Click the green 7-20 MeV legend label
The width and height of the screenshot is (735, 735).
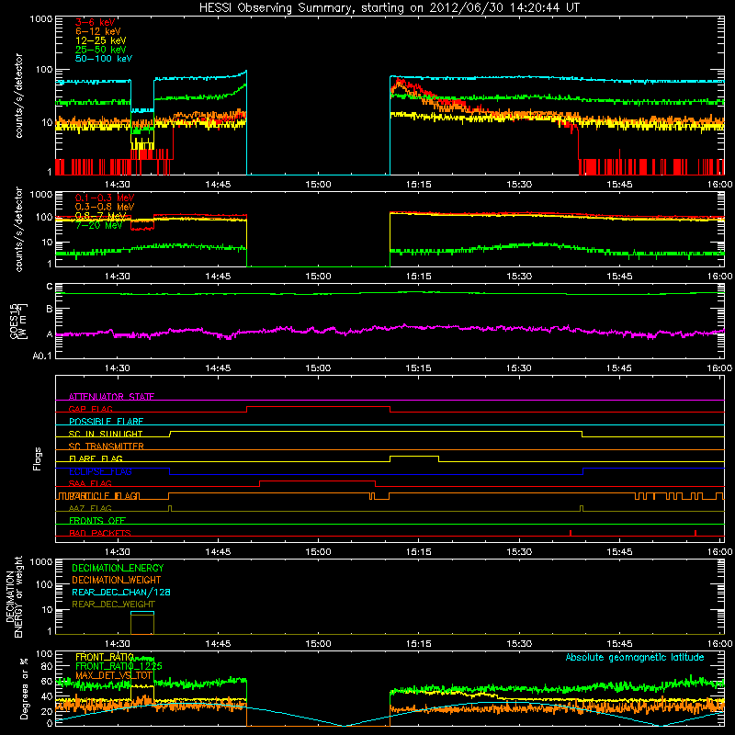[99, 225]
